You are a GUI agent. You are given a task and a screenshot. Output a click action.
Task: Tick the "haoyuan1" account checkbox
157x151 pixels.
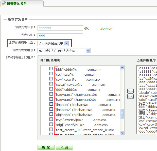[51, 94]
